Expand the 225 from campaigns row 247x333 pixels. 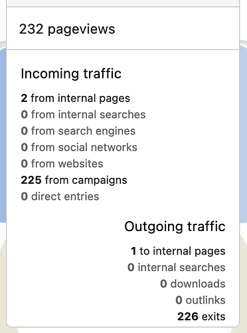coord(74,180)
